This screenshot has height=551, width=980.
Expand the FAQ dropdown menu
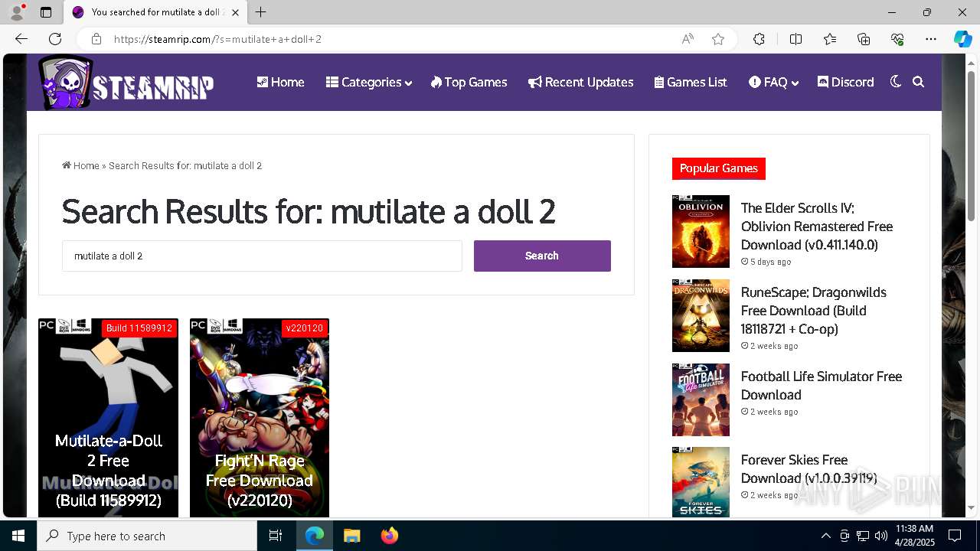coord(773,82)
